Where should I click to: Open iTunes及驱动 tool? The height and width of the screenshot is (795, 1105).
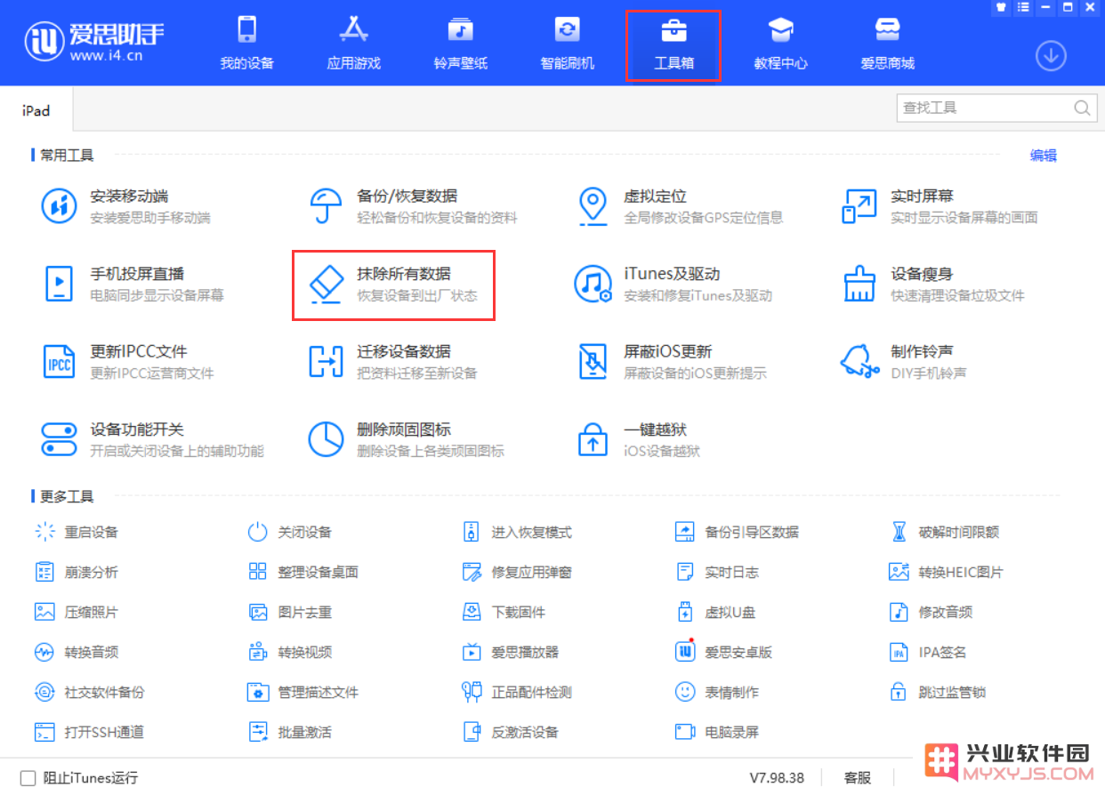[x=673, y=284]
